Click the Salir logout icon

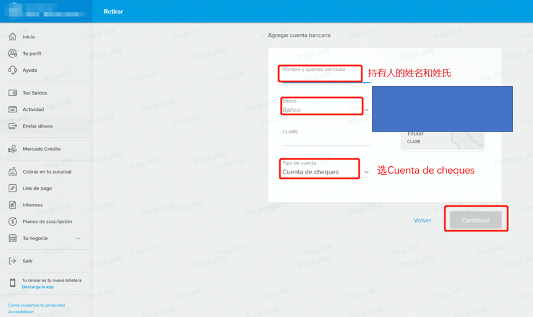[12, 261]
